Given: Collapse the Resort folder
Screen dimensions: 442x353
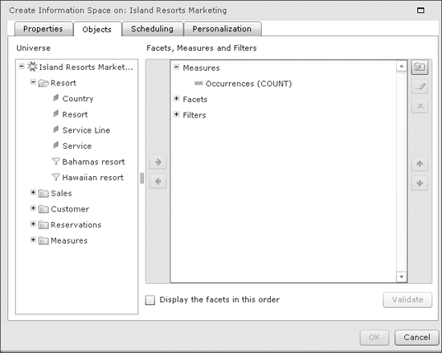Looking at the screenshot, I should click(33, 82).
